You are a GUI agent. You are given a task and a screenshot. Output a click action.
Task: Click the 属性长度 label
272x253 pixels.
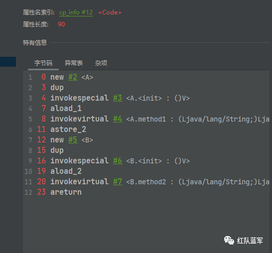coord(35,24)
